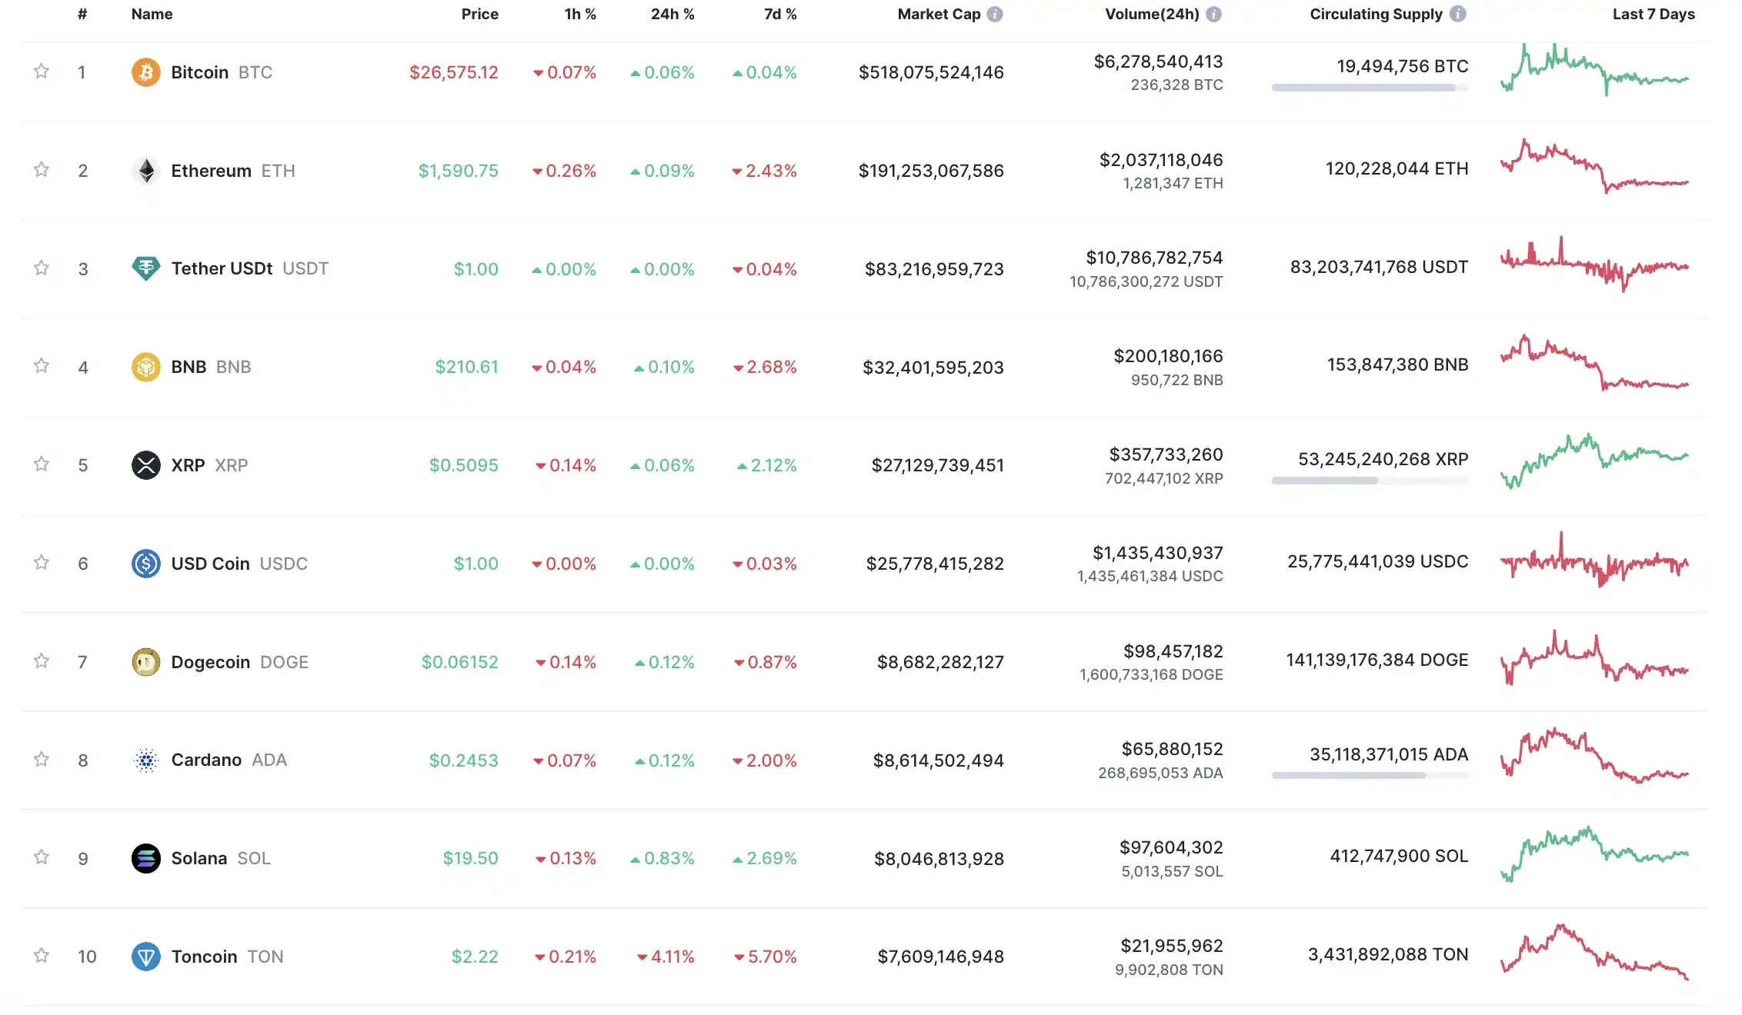Sort table by Price column header
The height and width of the screenshot is (1015, 1742).
[479, 14]
